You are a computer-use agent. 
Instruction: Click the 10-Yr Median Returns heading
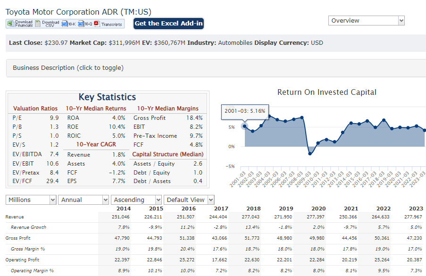click(x=96, y=109)
